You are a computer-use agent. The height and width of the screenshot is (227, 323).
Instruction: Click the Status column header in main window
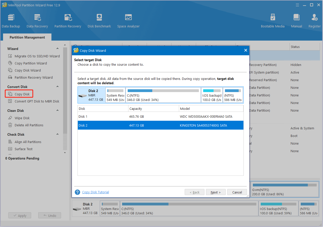coord(305,47)
